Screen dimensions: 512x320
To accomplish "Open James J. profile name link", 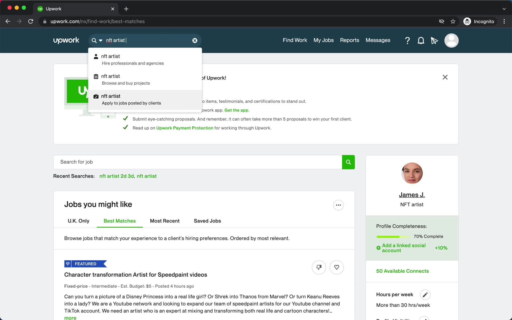I will [412, 195].
